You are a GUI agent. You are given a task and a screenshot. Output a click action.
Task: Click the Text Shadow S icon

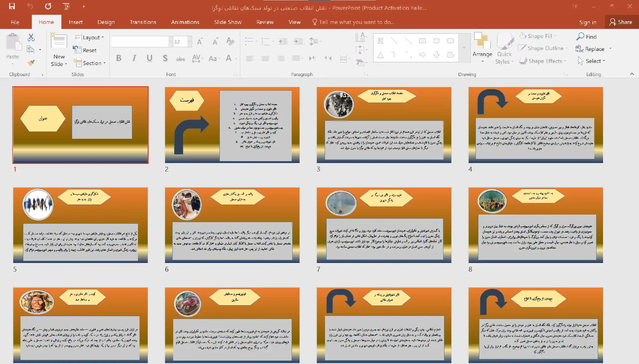(165, 58)
